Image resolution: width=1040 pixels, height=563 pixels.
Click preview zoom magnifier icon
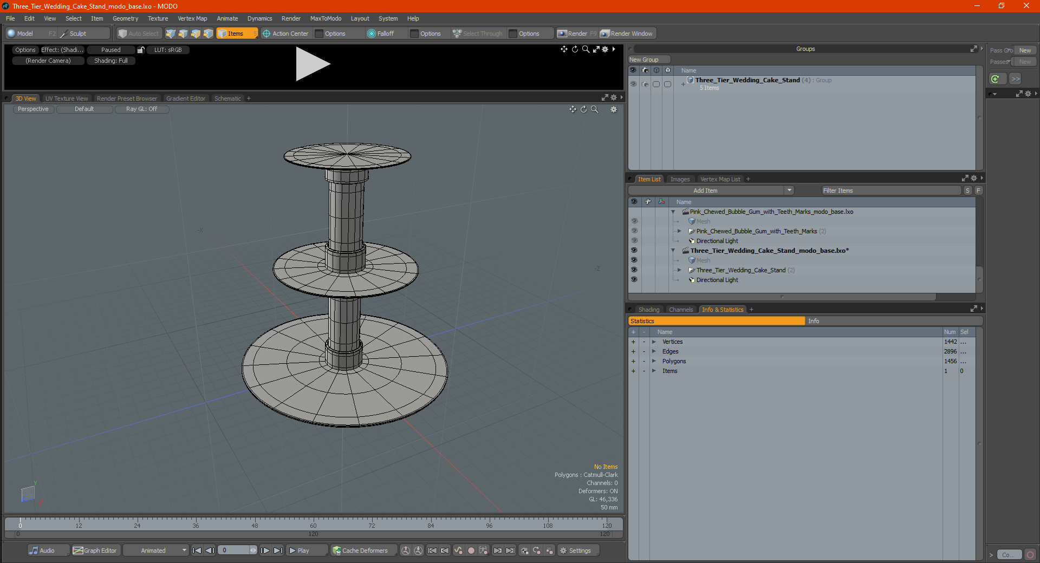tap(586, 49)
